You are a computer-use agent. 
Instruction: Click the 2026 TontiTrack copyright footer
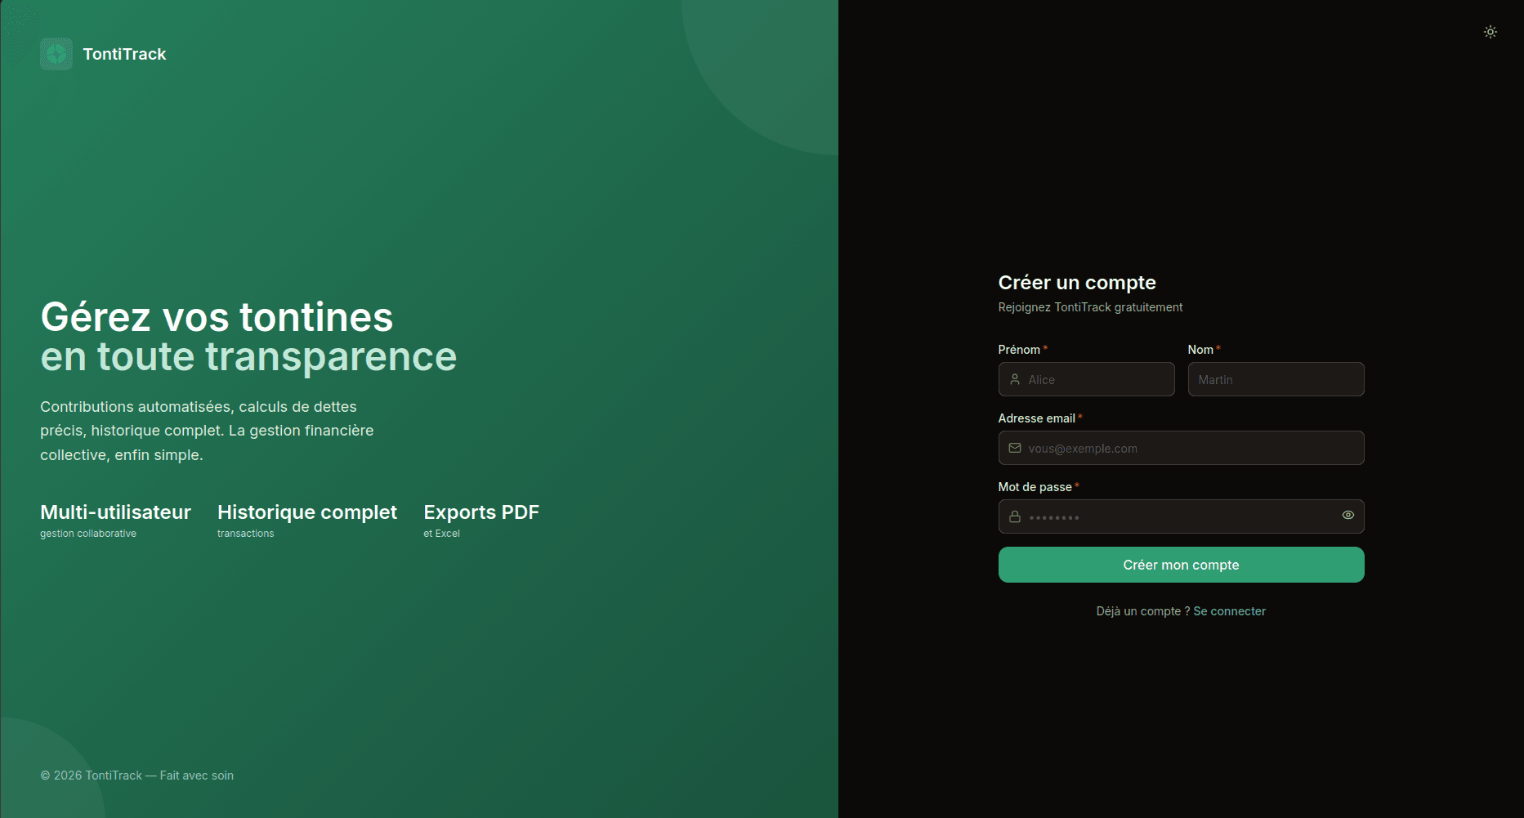(137, 776)
